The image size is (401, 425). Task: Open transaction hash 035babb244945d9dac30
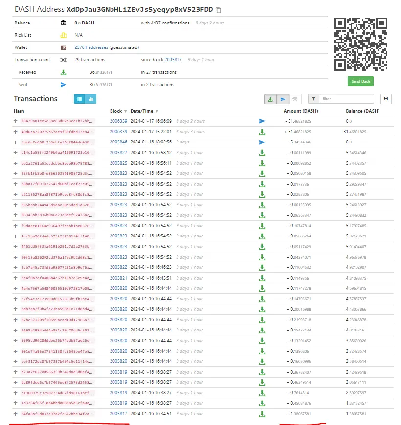[57, 205]
